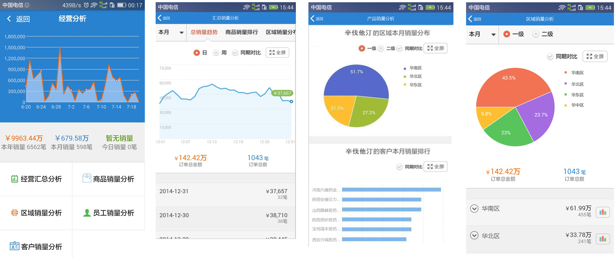The height and width of the screenshot is (268, 616).
Task: Switch to 商品销量排行 tab
Action: pos(241,32)
